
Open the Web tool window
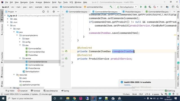(2, 84)
